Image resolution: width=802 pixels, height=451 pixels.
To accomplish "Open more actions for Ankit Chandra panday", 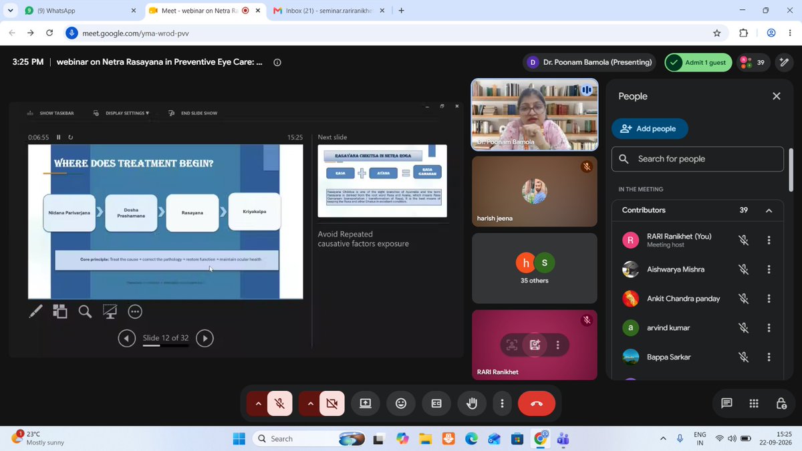I will tap(769, 299).
